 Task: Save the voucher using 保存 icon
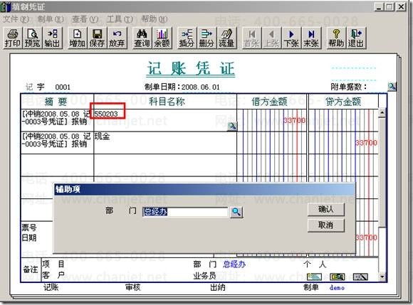point(97,38)
